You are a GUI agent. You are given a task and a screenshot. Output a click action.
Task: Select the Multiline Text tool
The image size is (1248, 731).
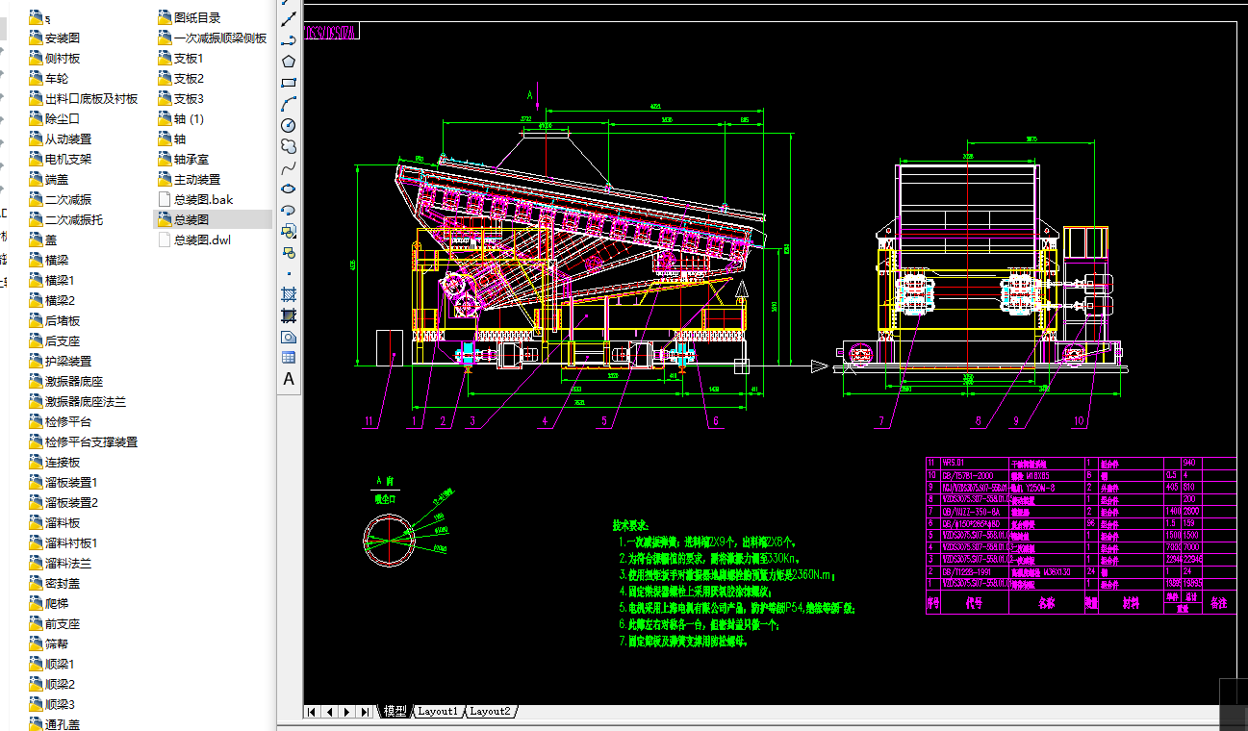point(288,379)
